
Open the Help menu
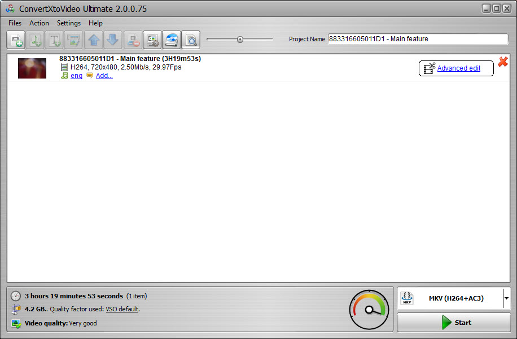(x=95, y=23)
